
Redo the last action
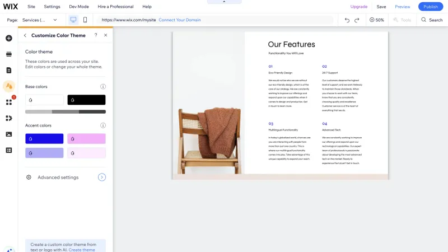tap(357, 20)
